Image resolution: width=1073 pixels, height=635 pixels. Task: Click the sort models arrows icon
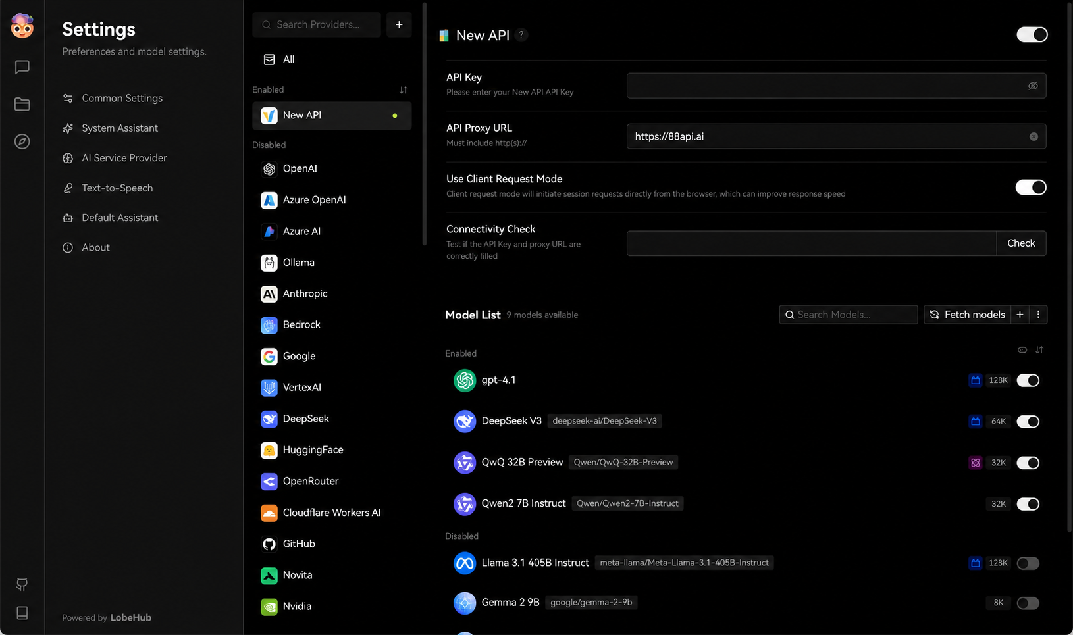click(1039, 350)
